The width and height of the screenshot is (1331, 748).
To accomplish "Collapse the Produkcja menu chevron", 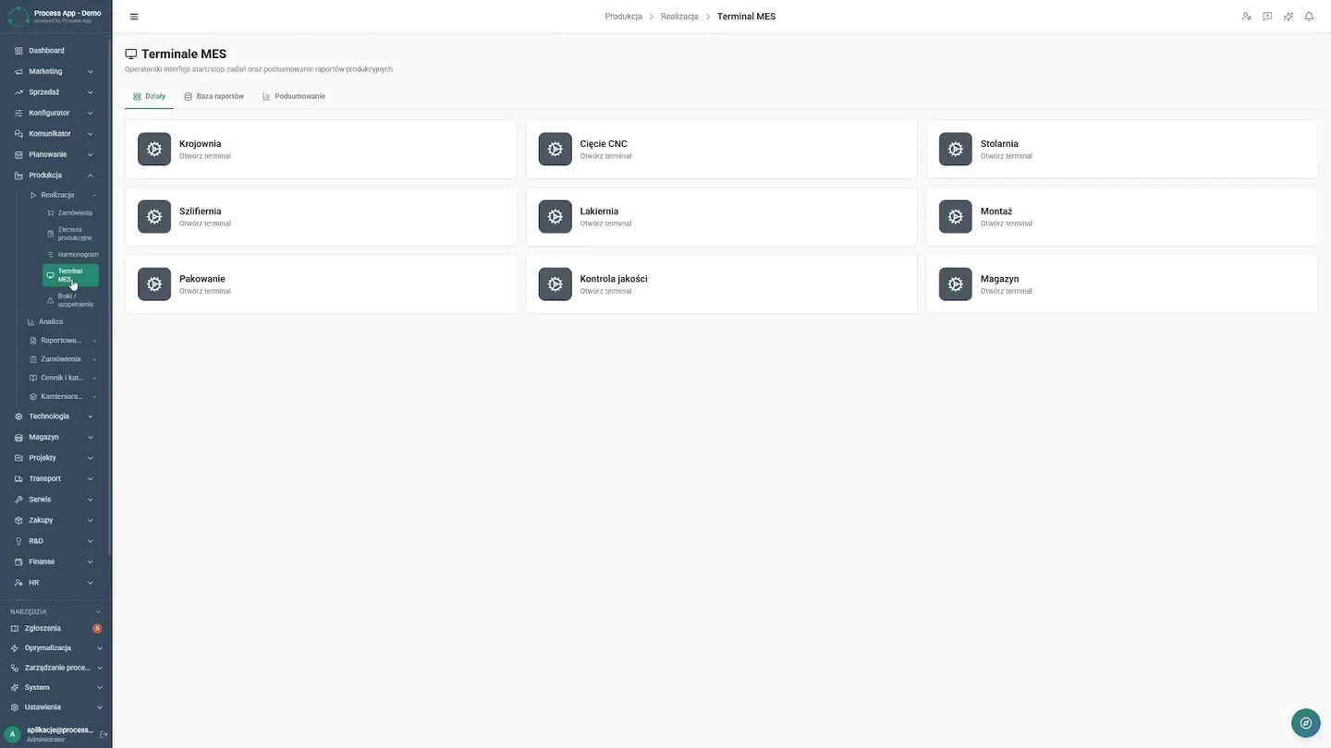I will pos(91,175).
